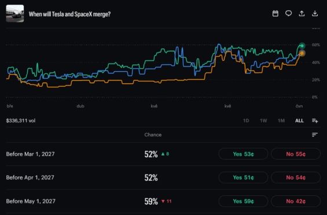The image size is (327, 215).
Task: Click the 52% chance value in Mar 1 row
Action: [x=151, y=154]
